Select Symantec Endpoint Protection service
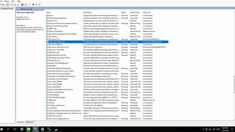Screen dimensions: 235x132 tap(107, 69)
